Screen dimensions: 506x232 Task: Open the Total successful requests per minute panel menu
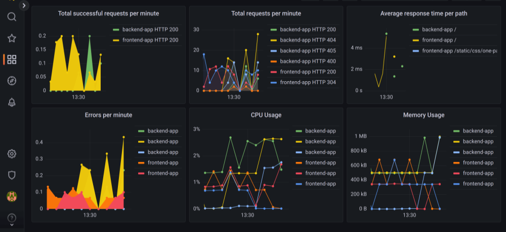pos(108,14)
